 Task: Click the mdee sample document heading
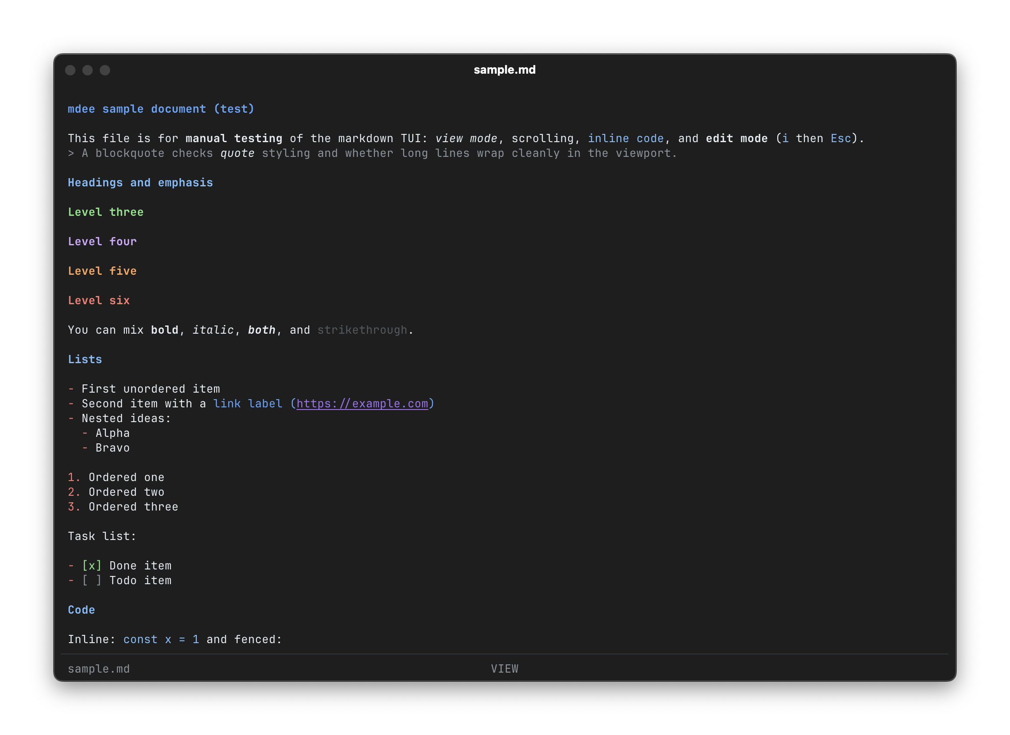point(161,109)
